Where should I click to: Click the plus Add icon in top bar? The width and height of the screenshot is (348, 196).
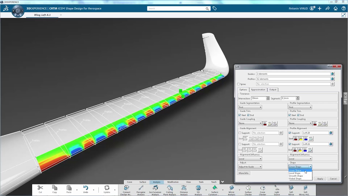320,8
